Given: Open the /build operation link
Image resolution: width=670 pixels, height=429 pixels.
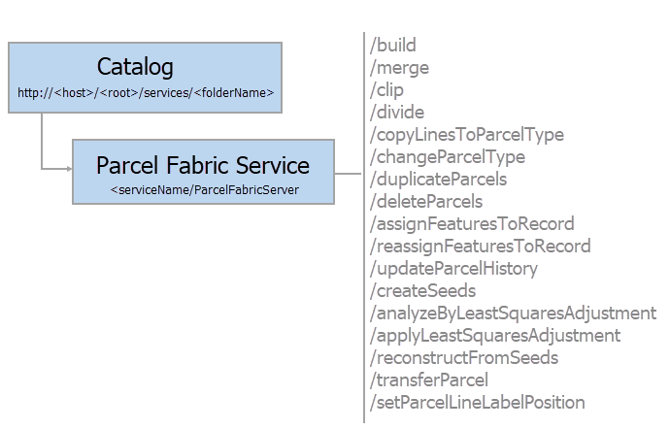Looking at the screenshot, I should [393, 46].
